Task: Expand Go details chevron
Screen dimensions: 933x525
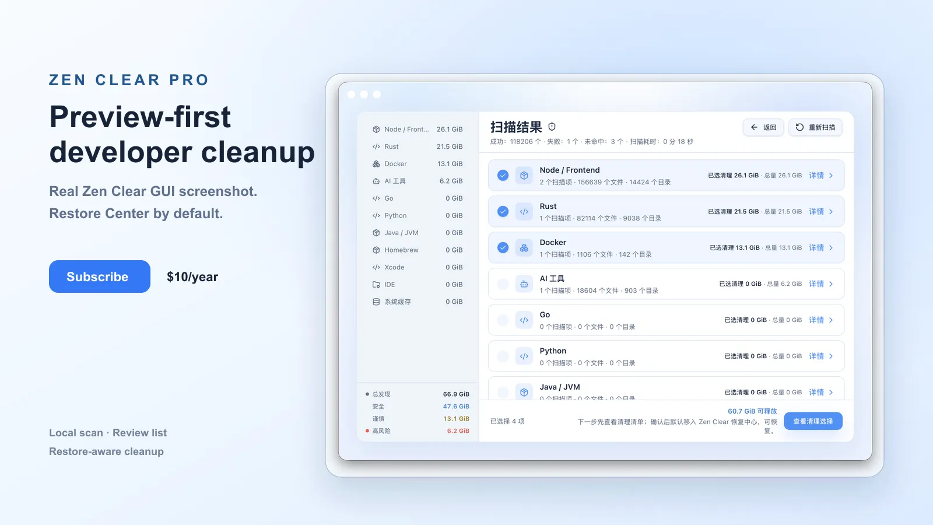Action: [x=831, y=320]
